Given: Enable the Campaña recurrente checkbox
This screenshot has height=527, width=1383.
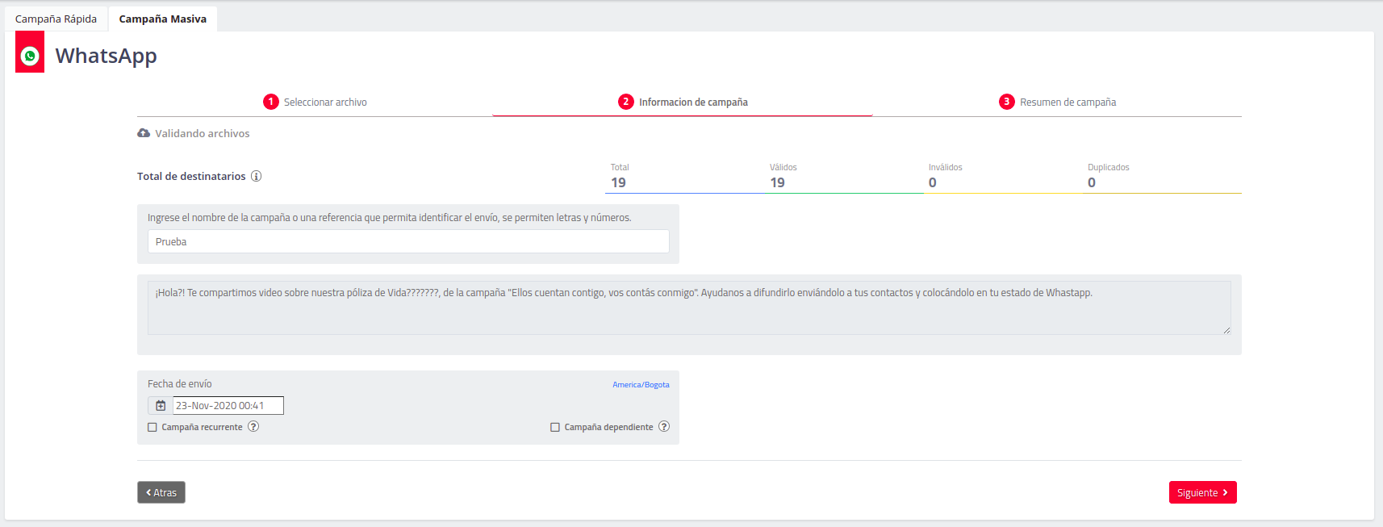Looking at the screenshot, I should pyautogui.click(x=153, y=427).
